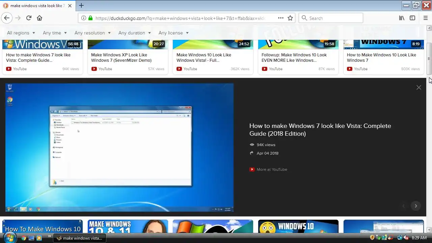The height and width of the screenshot is (243, 432).
Task: Open the Firefox hamburger menu
Action: pos(425,18)
